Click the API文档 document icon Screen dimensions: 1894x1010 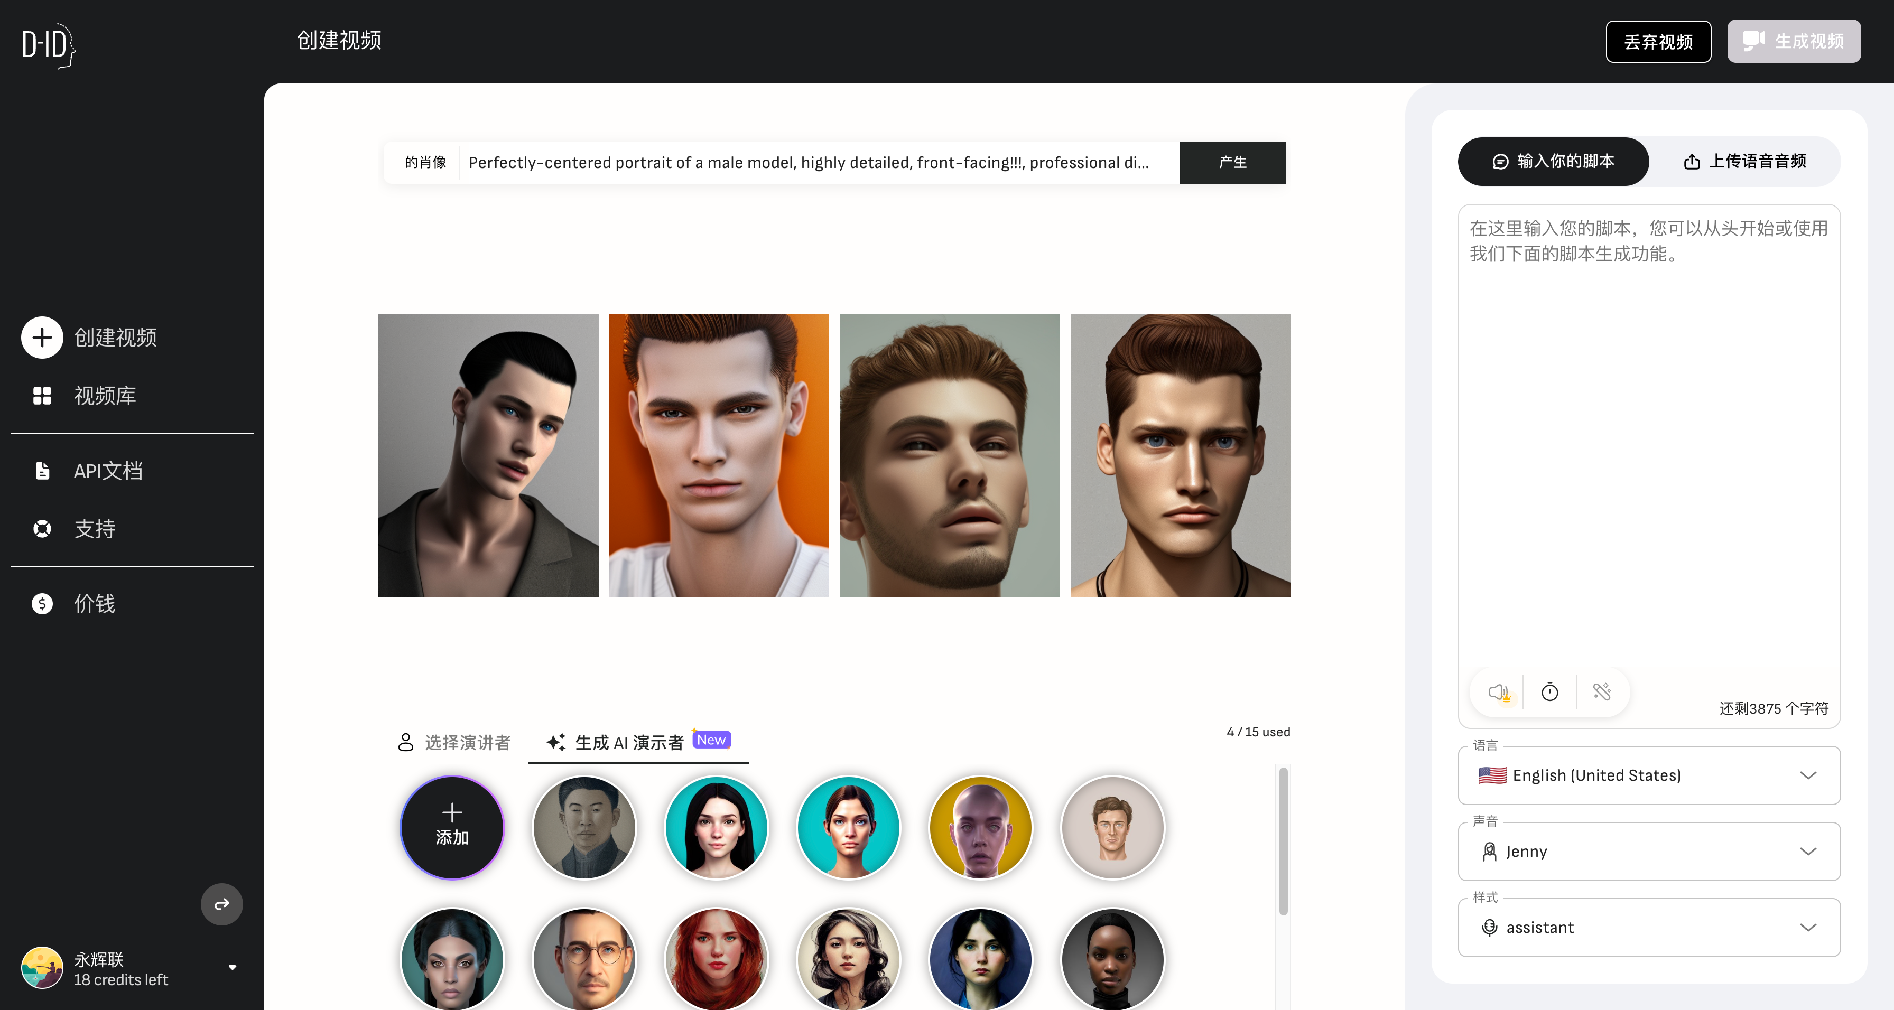42,471
